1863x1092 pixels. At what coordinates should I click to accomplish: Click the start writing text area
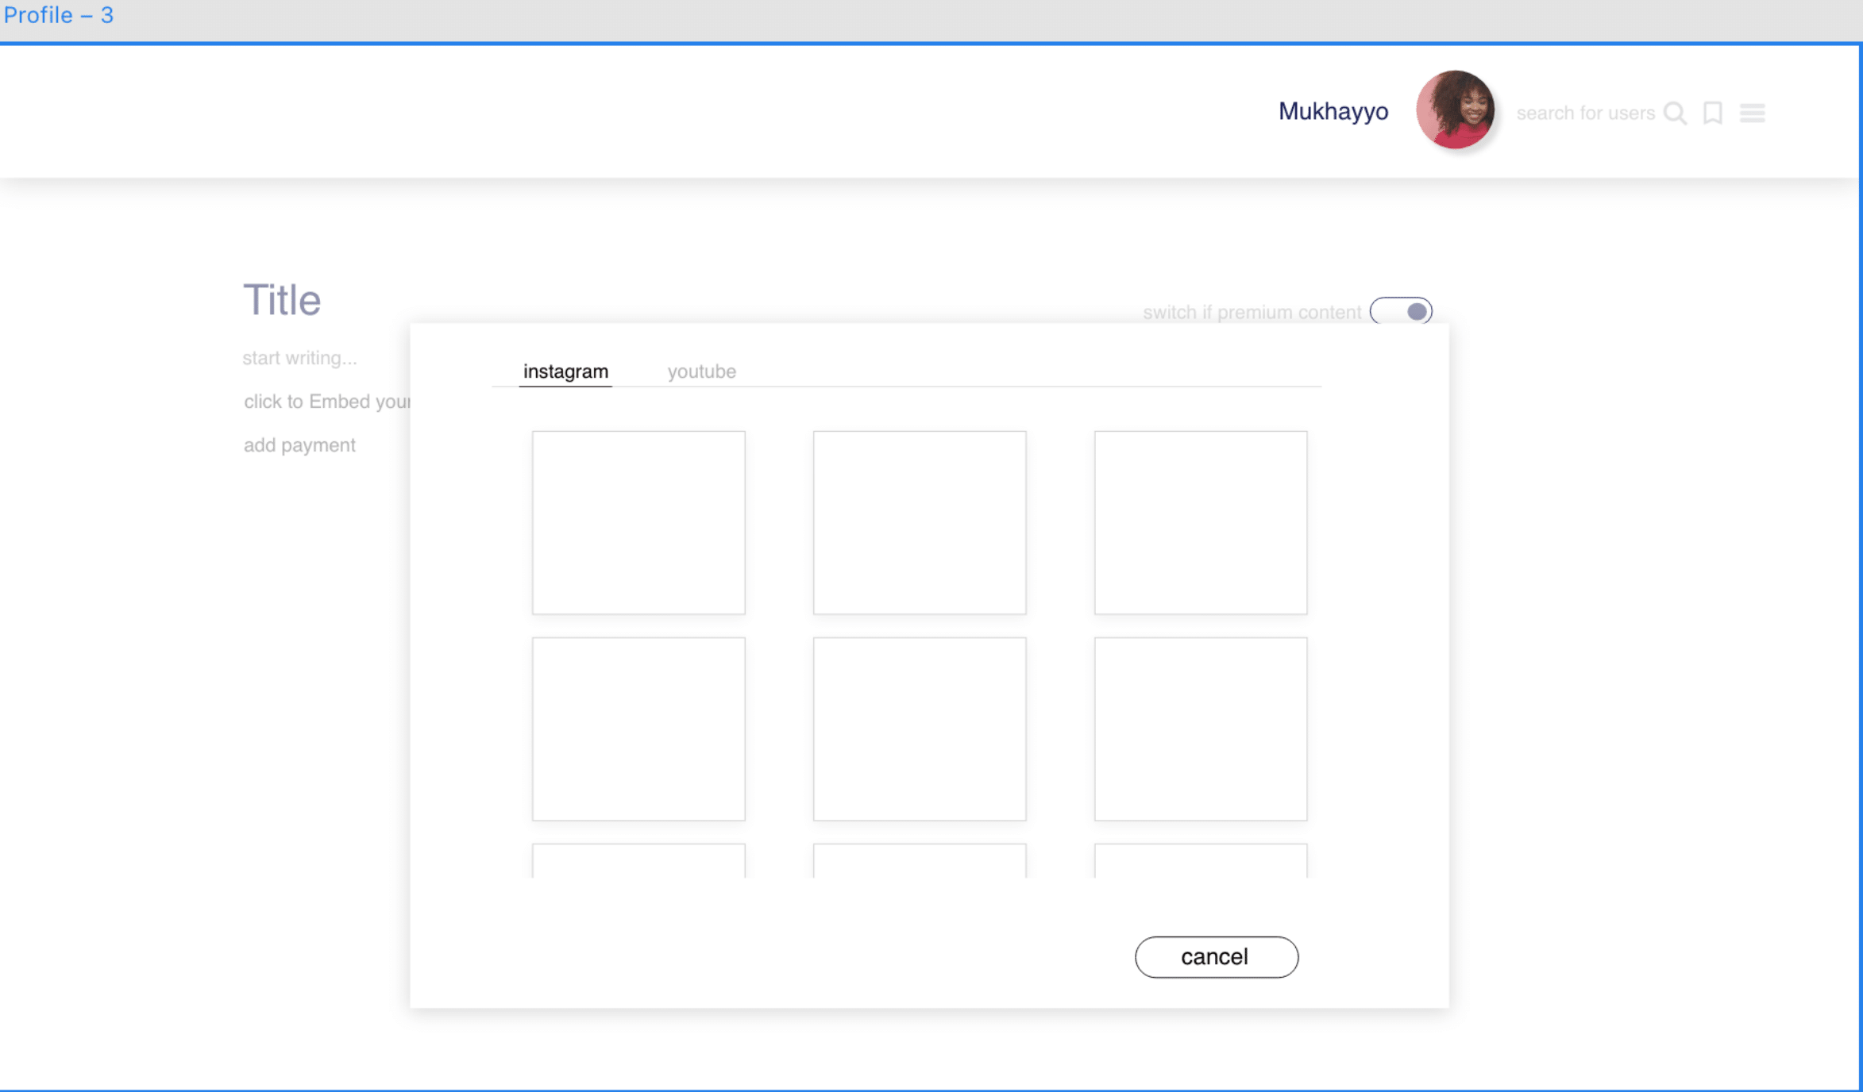(299, 358)
